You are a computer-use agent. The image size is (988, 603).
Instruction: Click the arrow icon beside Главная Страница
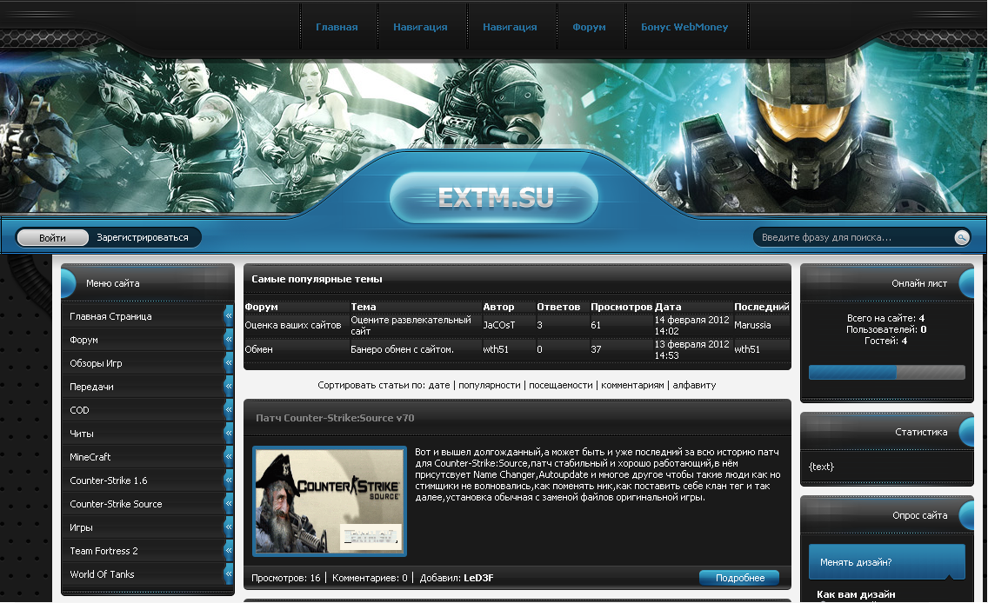[229, 316]
